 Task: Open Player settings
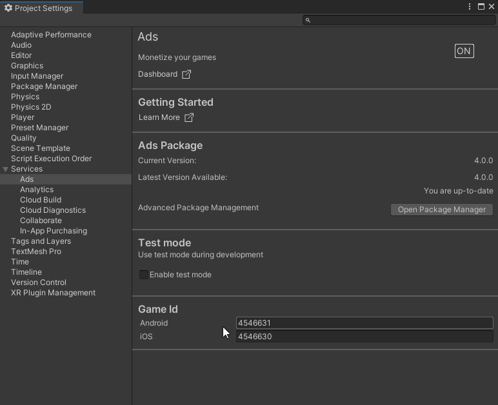[x=23, y=117]
